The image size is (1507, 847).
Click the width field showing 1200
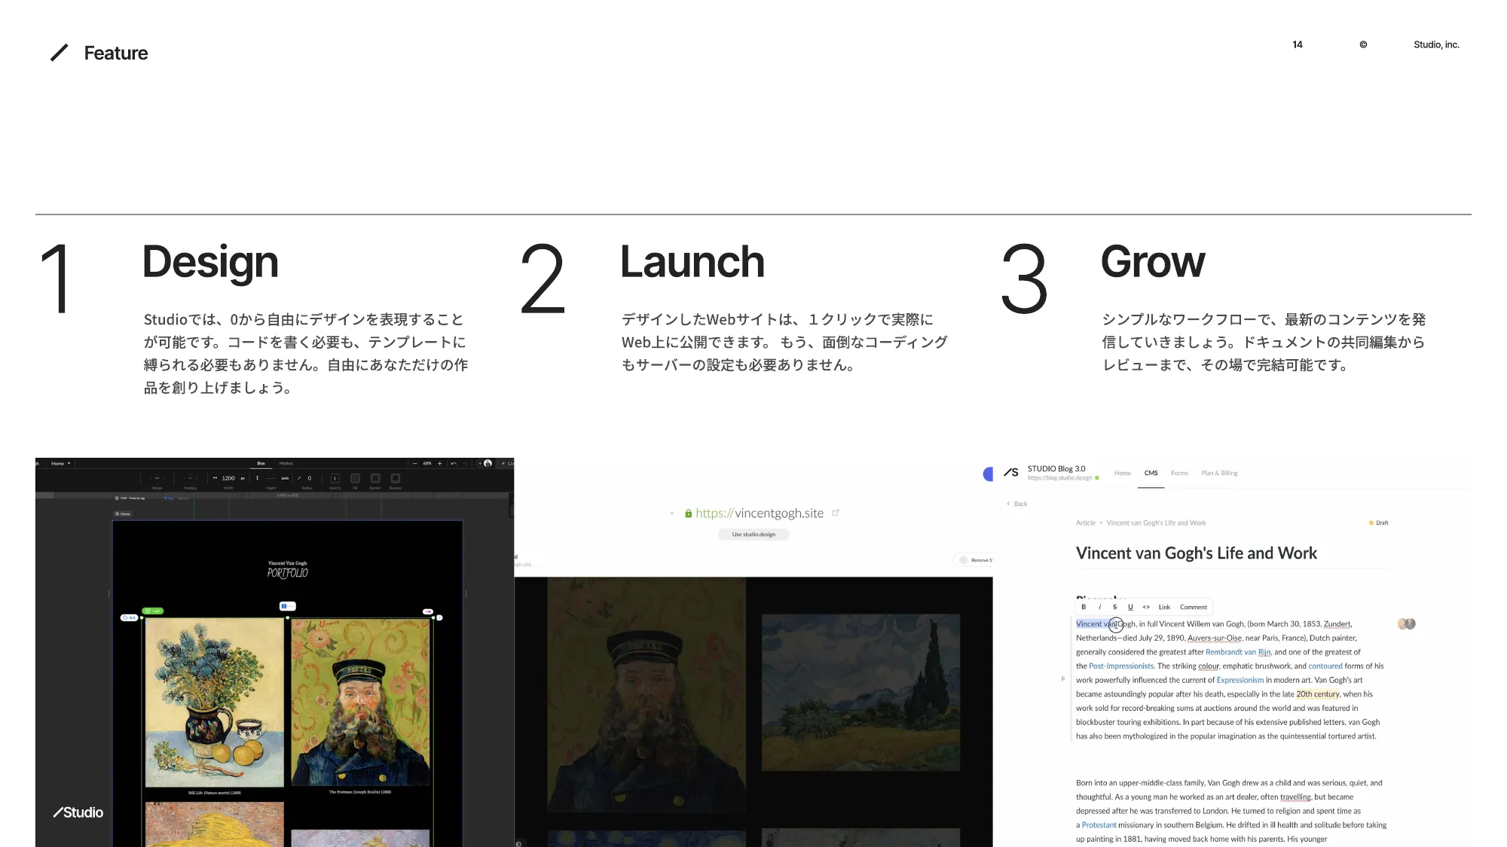pos(228,478)
